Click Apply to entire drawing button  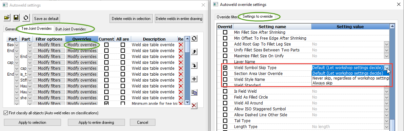pyautogui.click(x=96, y=122)
